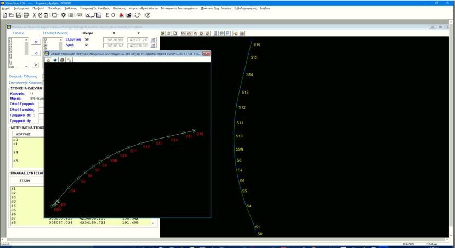The height and width of the screenshot is (248, 455).
Task: Open the Βοήθεια menu
Action: click(x=265, y=8)
